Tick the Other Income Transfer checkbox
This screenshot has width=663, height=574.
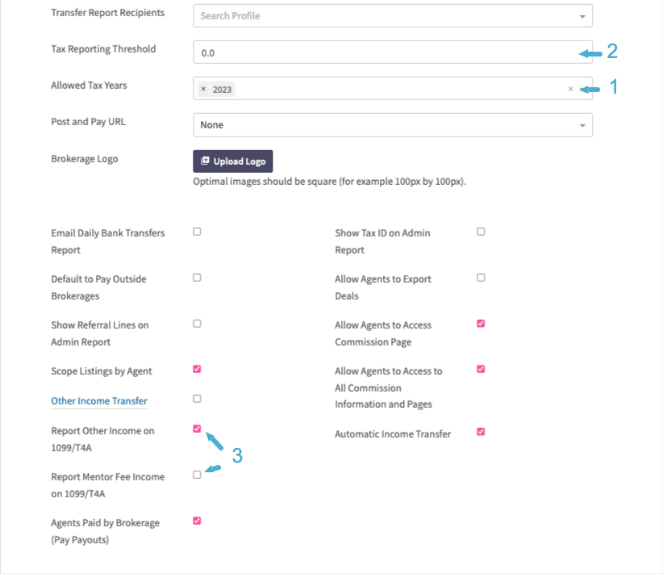coord(197,399)
